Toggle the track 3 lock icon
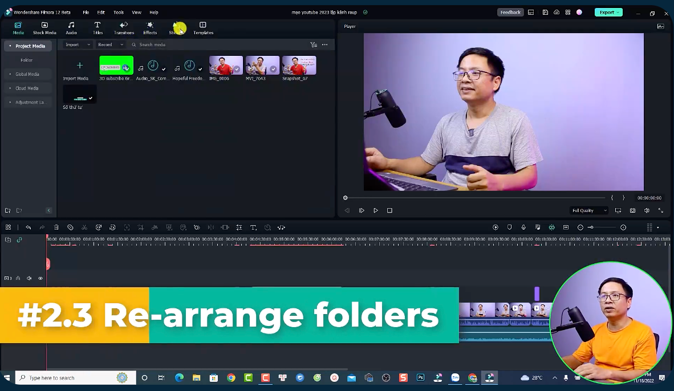This screenshot has height=391, width=674. [x=18, y=278]
